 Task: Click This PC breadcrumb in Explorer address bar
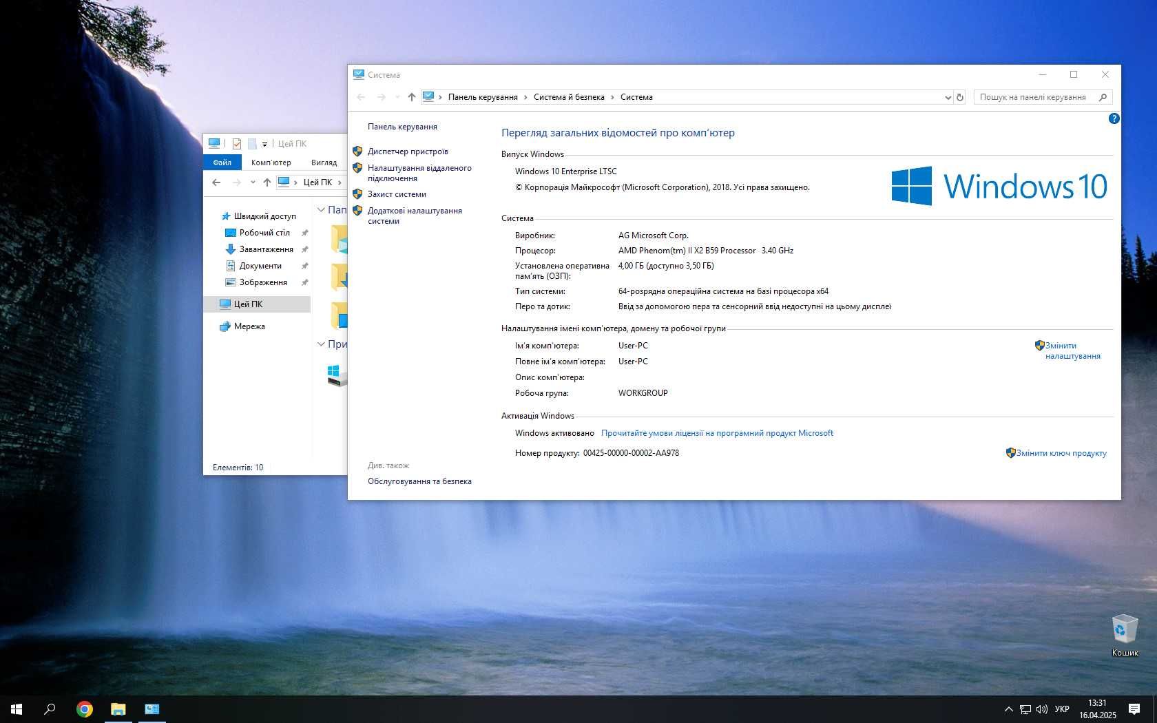click(x=317, y=182)
